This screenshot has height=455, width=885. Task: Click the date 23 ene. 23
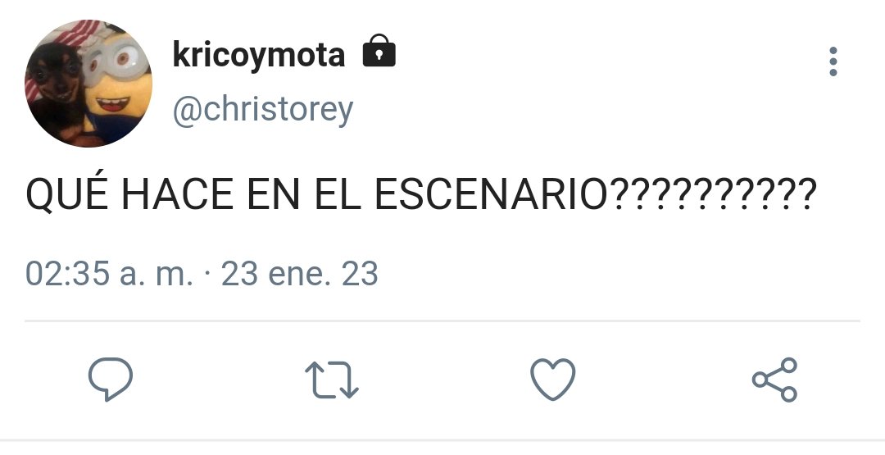coord(299,274)
